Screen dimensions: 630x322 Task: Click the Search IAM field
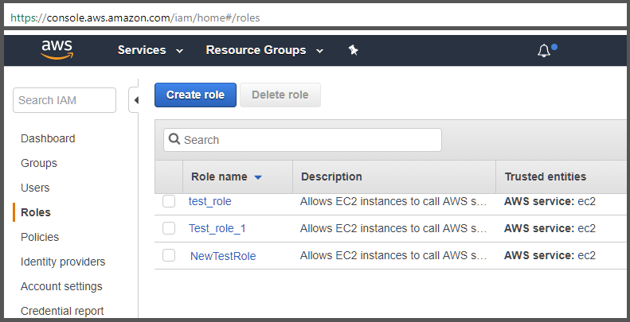(65, 100)
